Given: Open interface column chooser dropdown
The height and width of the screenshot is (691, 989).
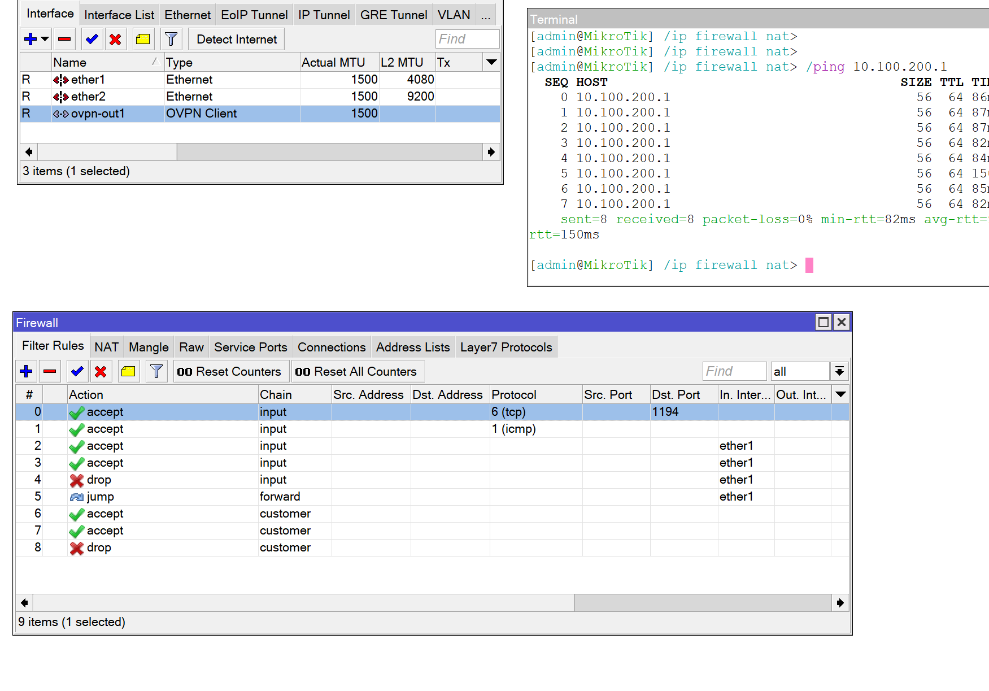Looking at the screenshot, I should 492,62.
